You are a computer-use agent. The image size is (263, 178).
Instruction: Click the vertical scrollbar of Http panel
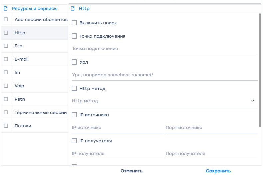click(260, 70)
